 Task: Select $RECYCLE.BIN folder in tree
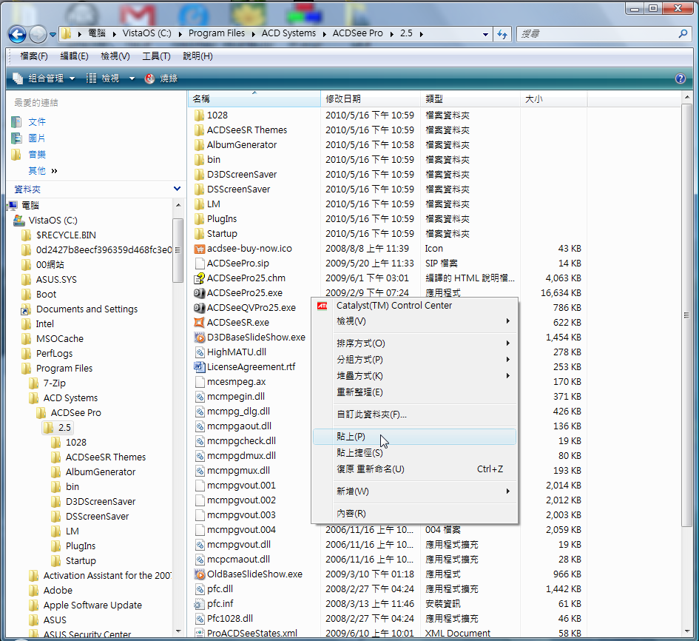66,235
